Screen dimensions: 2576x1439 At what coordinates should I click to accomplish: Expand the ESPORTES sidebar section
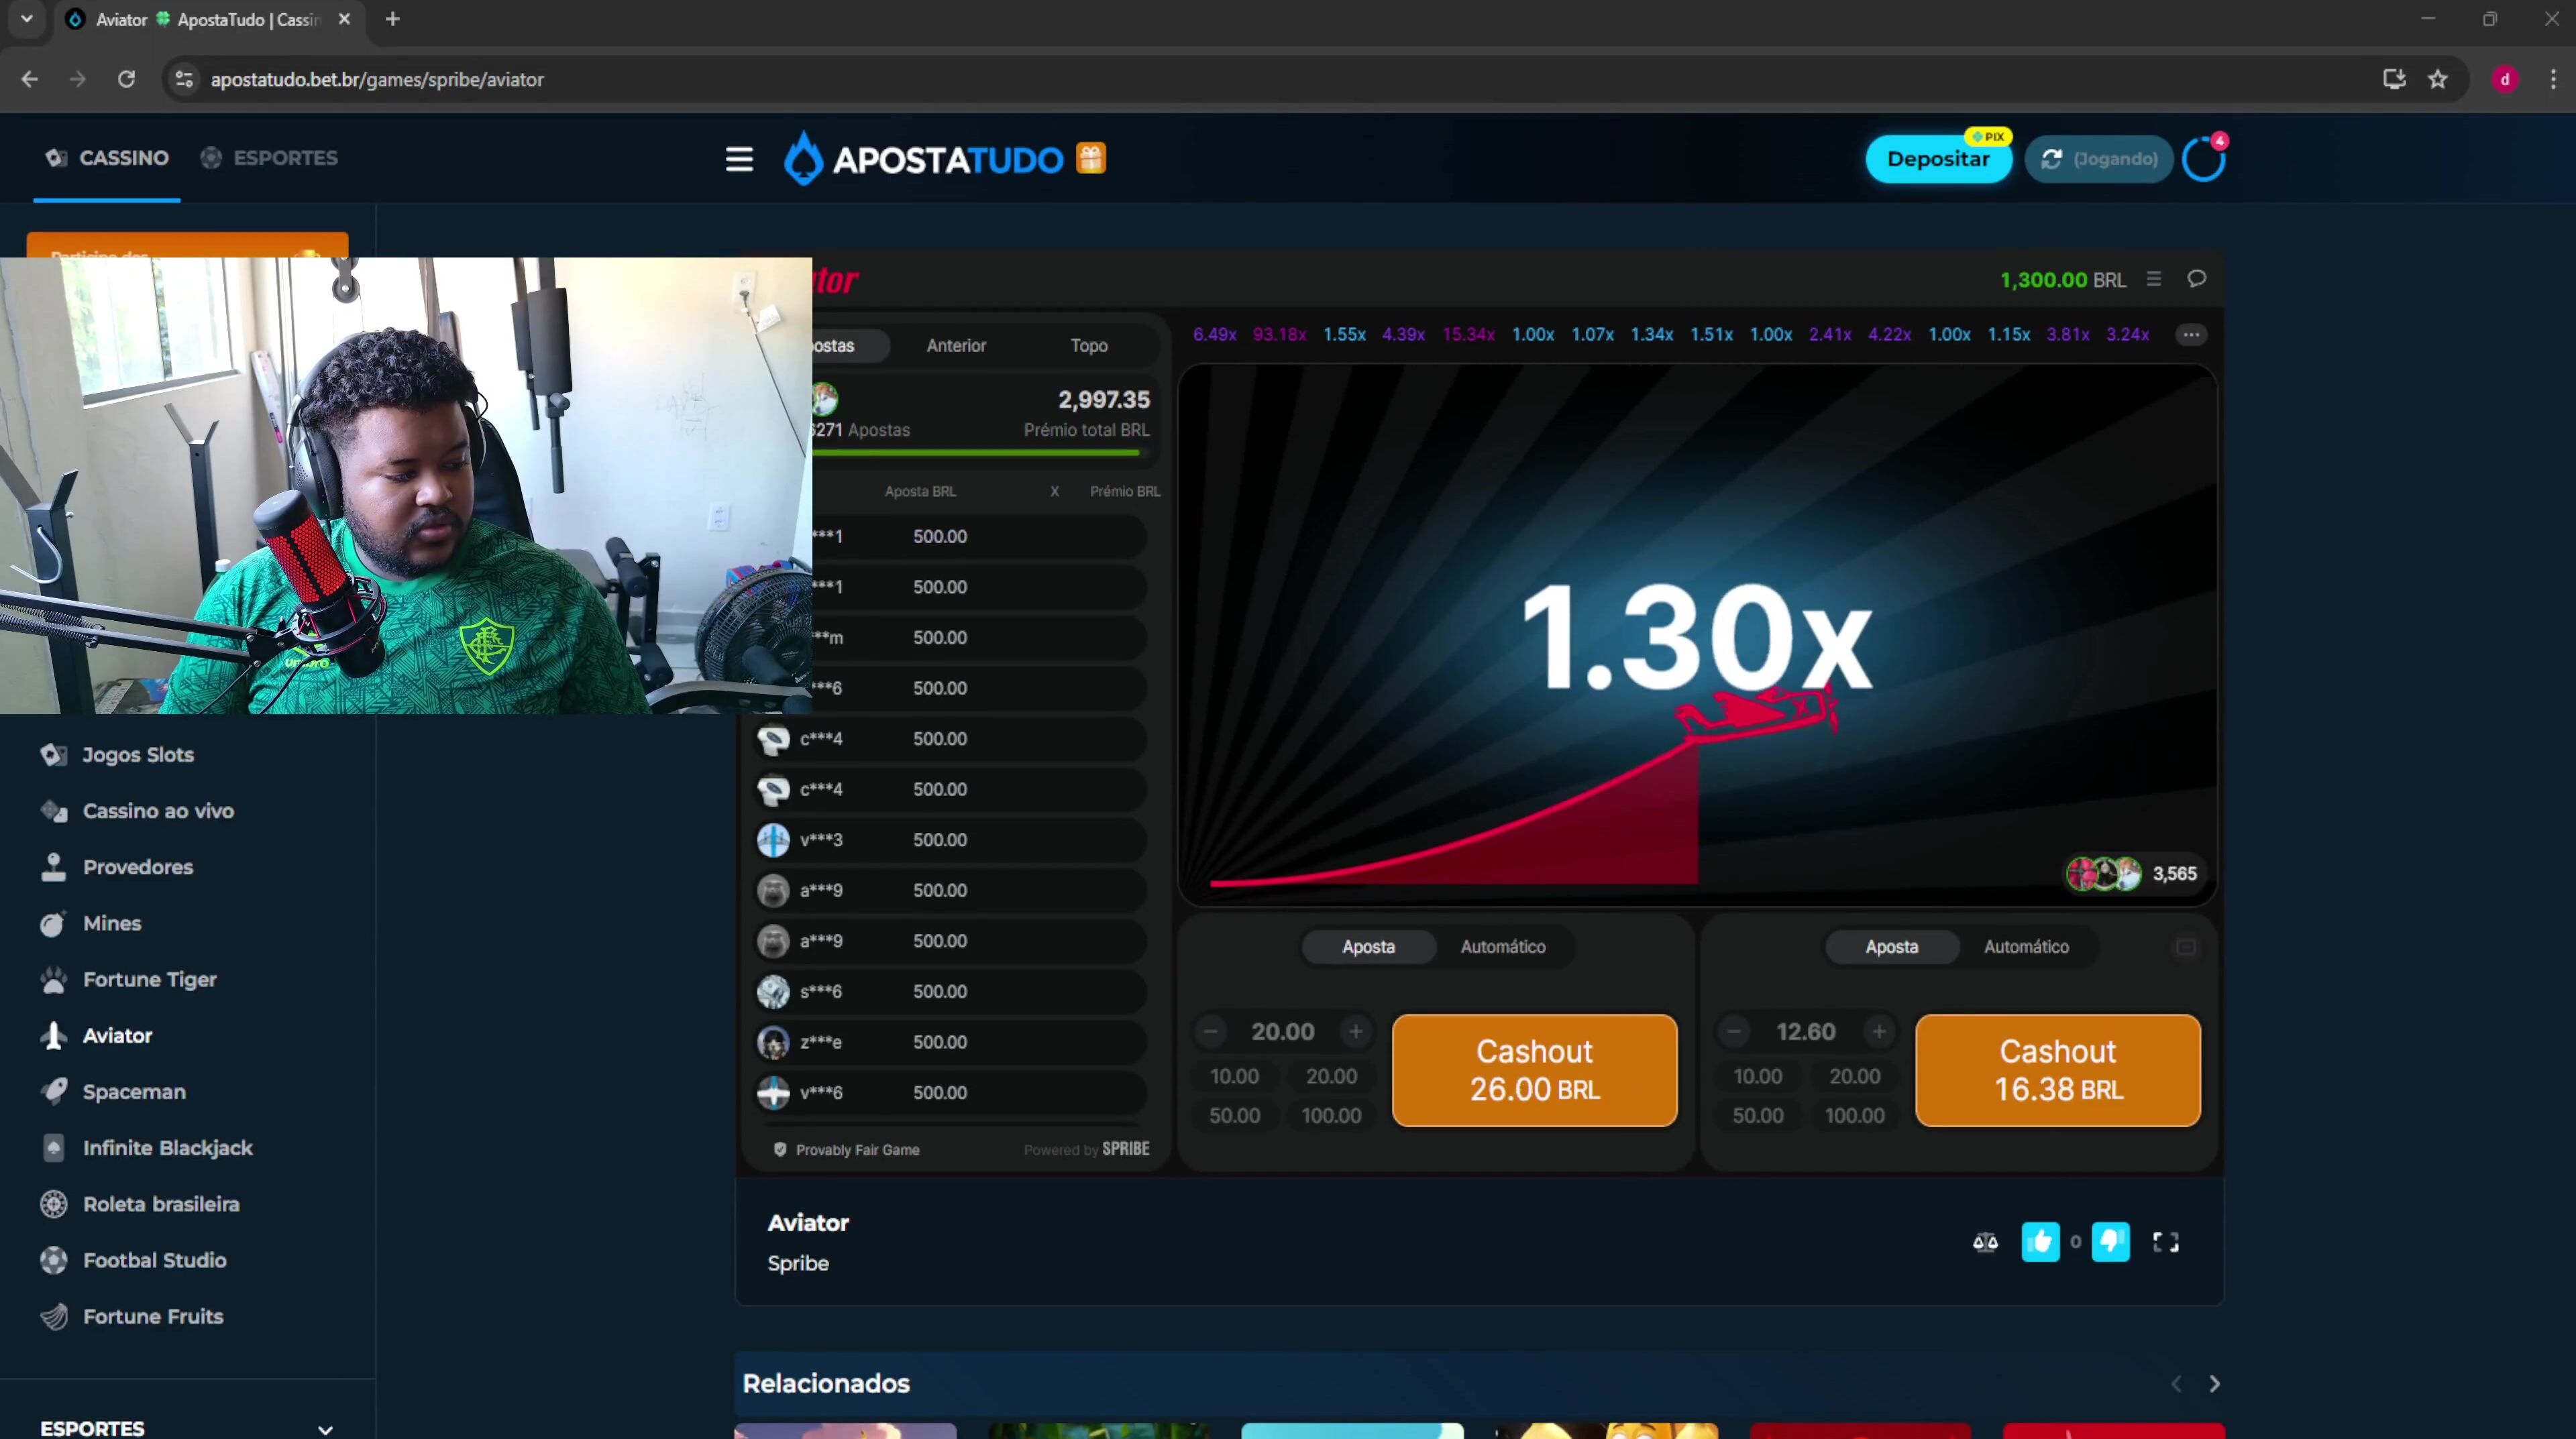click(187, 1428)
